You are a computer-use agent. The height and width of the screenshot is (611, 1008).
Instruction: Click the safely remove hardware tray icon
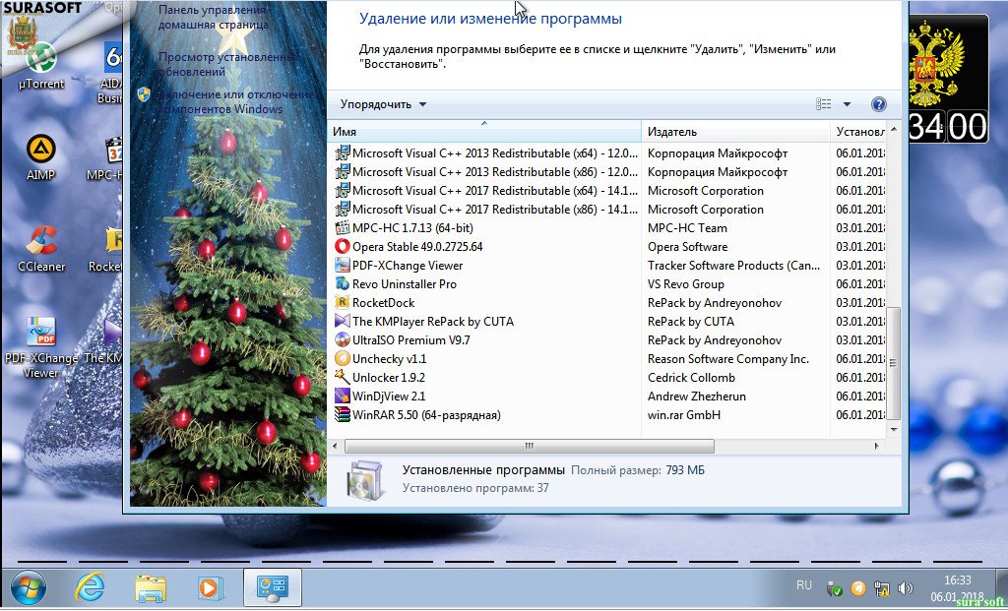[x=835, y=587]
